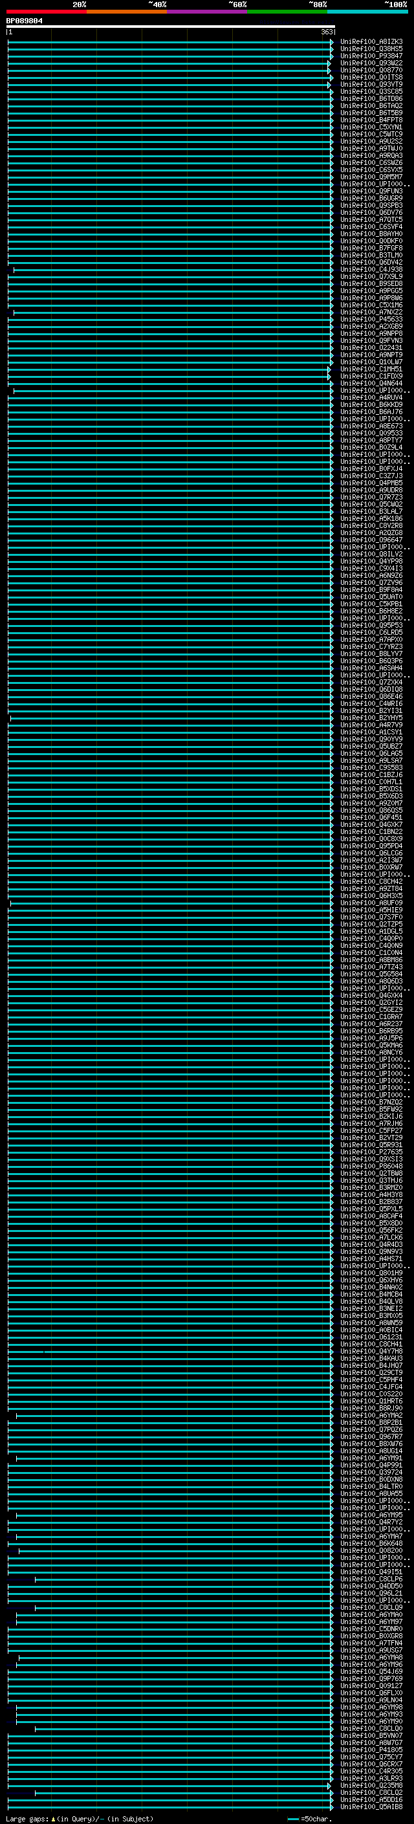The width and height of the screenshot is (414, 1824).
Task: Open the UniRef100_P27635 hit
Action: coord(371,1152)
